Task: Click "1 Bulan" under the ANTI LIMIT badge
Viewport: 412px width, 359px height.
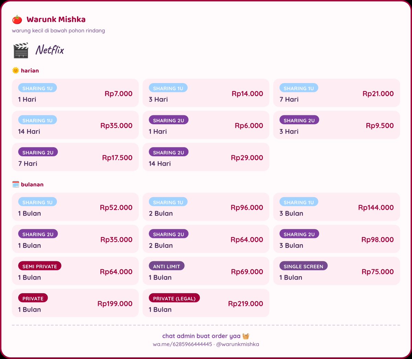Action: (x=160, y=278)
